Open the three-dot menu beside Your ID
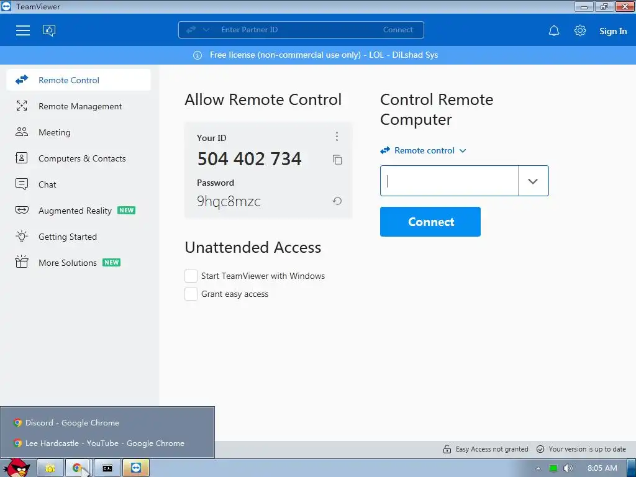Screen dimensions: 636x477 pos(337,136)
